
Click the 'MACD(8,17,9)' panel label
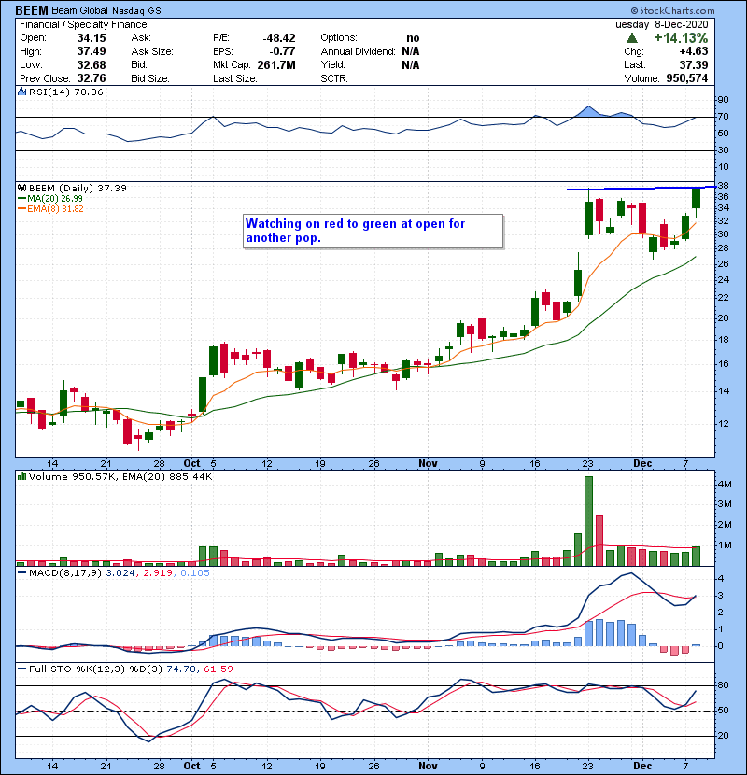click(x=65, y=573)
